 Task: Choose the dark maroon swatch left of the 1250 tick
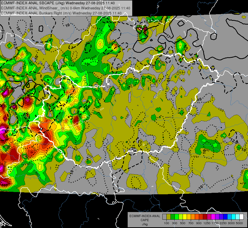point(205,217)
